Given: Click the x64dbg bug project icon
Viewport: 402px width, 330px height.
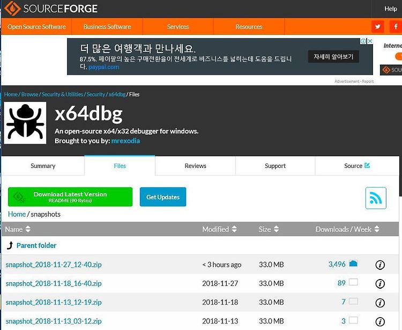Looking at the screenshot, I should coord(25,123).
